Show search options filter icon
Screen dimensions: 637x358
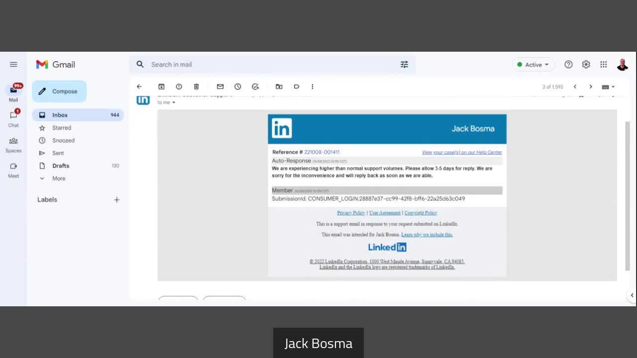404,65
